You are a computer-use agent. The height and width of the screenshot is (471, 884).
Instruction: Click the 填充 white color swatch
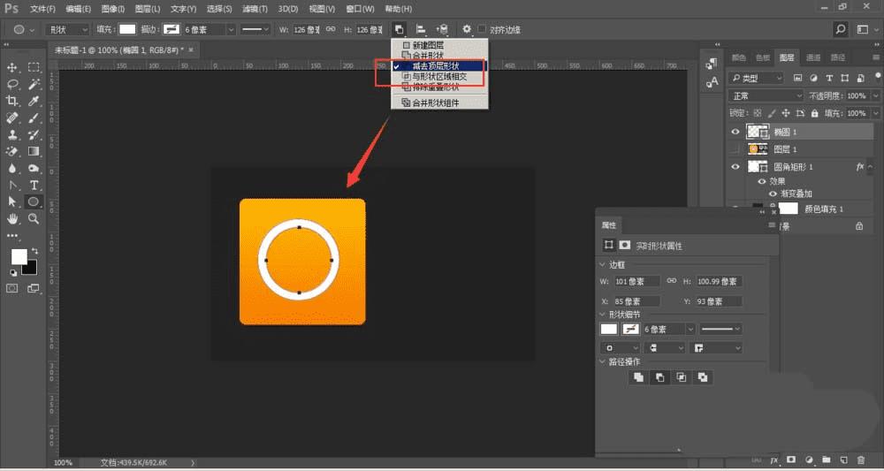tap(127, 29)
